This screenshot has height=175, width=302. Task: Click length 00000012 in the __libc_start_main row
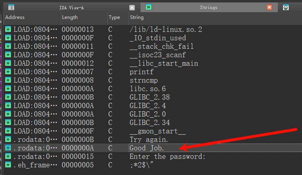[78, 63]
